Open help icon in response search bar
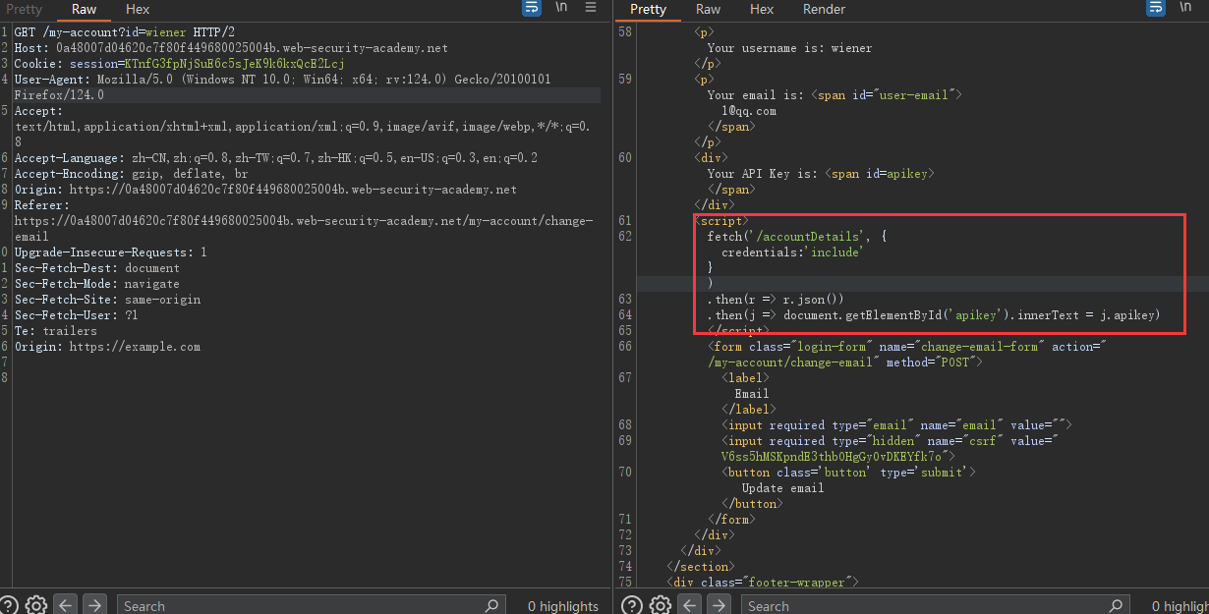Screen dimensions: 1209x614 point(632,605)
